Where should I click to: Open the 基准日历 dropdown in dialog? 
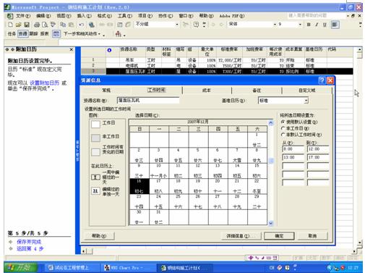[306, 101]
